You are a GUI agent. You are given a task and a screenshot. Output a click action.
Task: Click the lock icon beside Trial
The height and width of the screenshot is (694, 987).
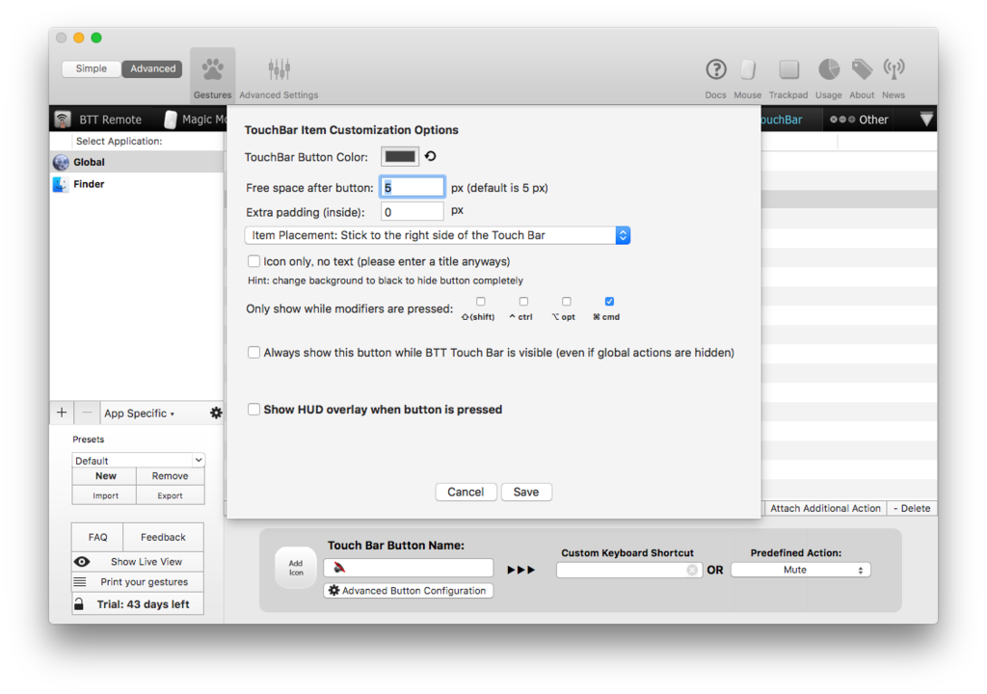tap(79, 604)
